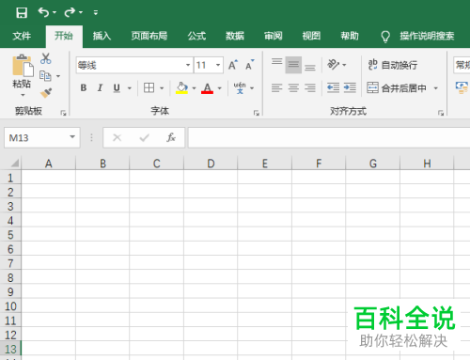Click the Select All corner triangle
The width and height of the screenshot is (470, 360).
(15, 164)
